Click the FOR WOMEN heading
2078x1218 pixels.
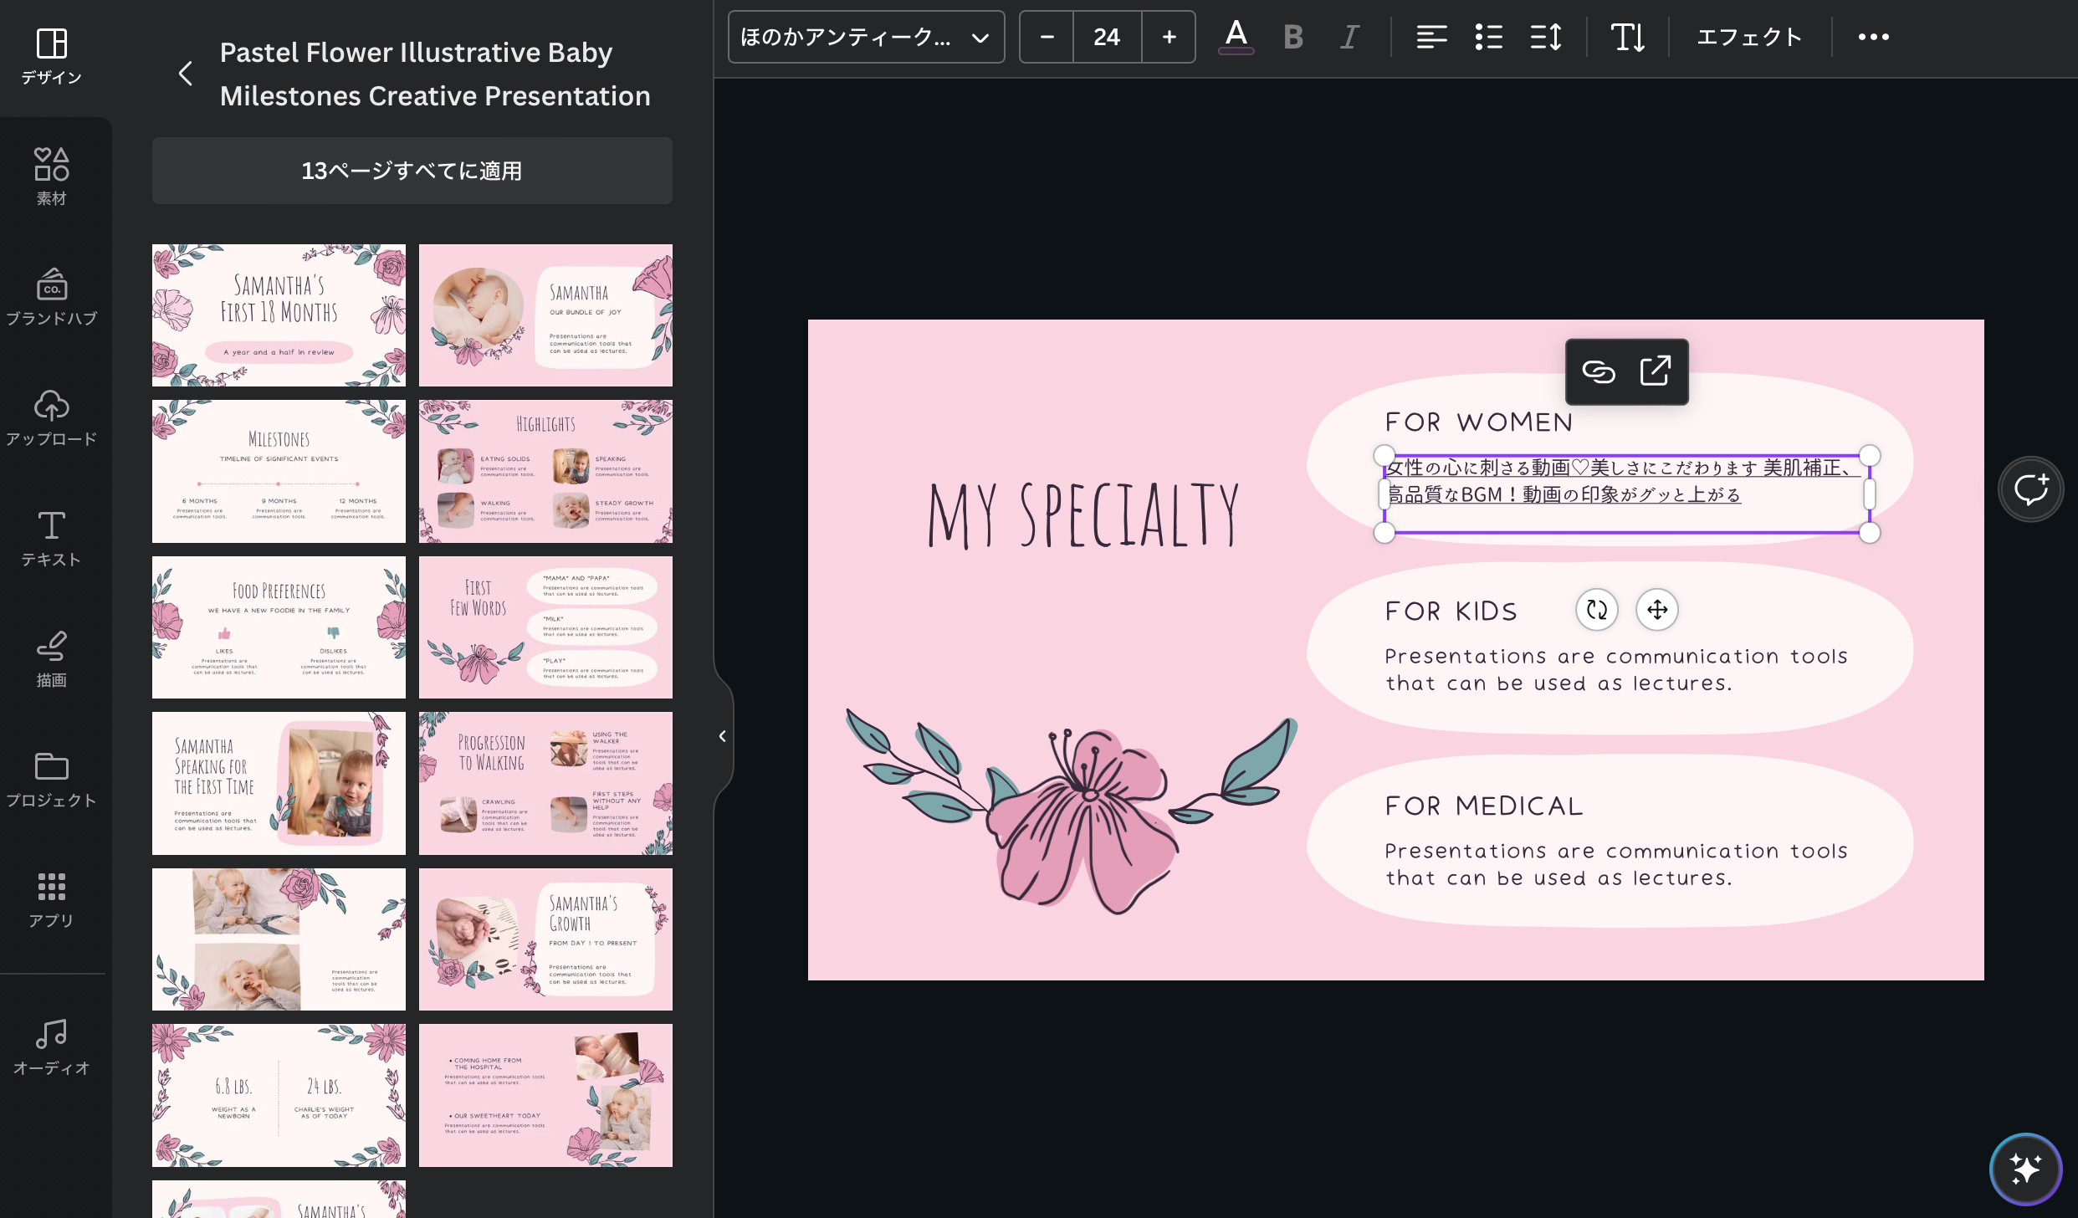tap(1479, 422)
